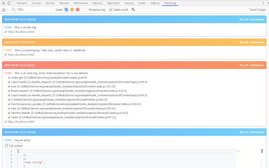Screen dimensions: 269x168
Task: Click the 'at Route.dispatch' stack trace line
Action: pos(67,91)
